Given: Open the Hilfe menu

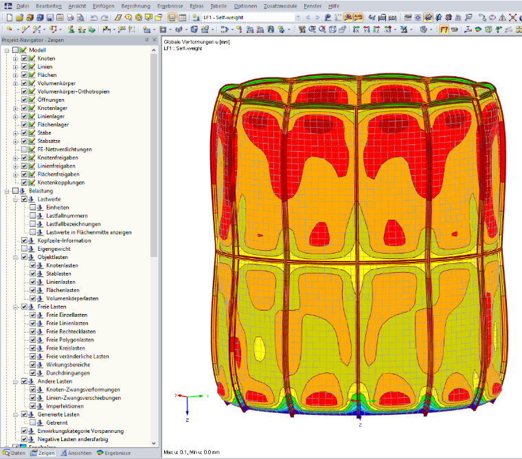Looking at the screenshot, I should pyautogui.click(x=334, y=6).
